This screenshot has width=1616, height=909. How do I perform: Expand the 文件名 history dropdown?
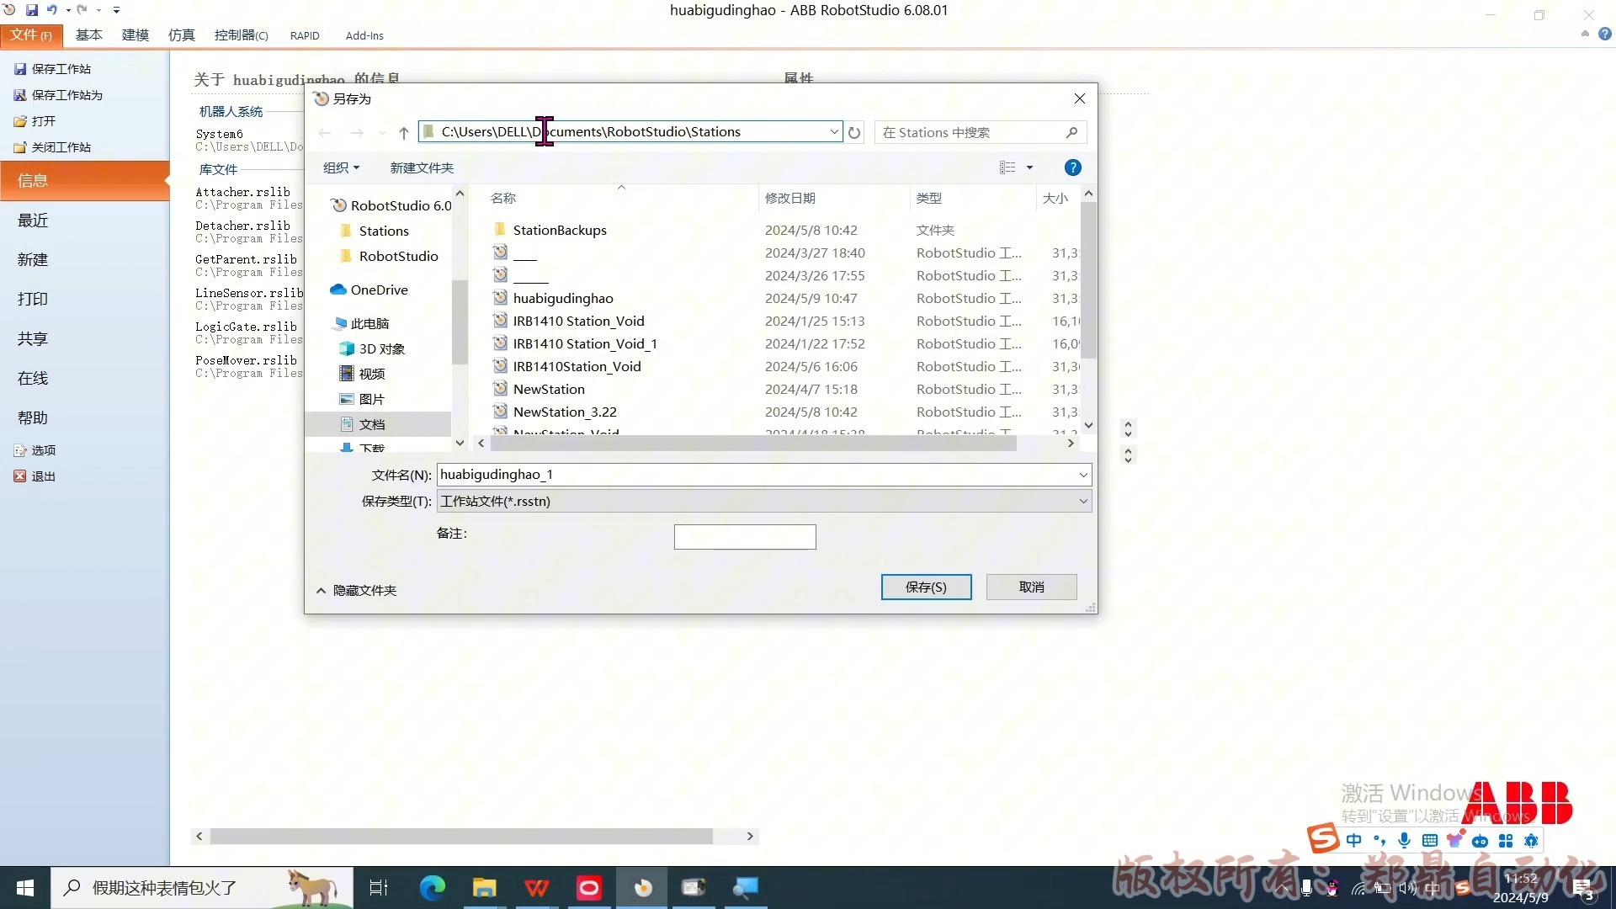click(x=1083, y=475)
